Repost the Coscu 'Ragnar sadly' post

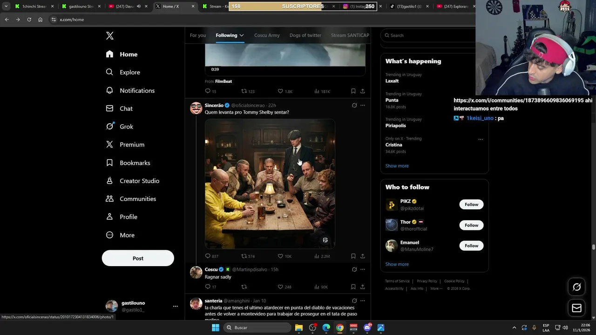pyautogui.click(x=244, y=287)
